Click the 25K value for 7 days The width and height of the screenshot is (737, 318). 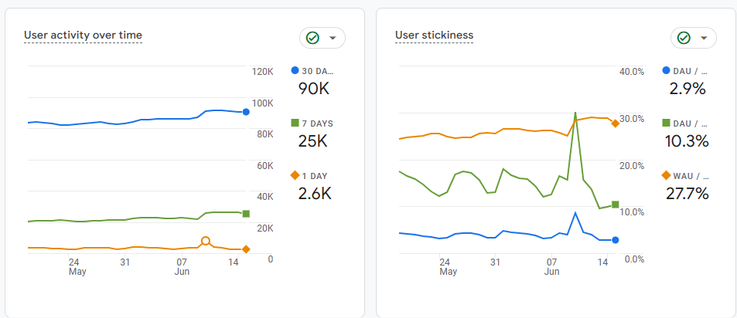pyautogui.click(x=312, y=141)
